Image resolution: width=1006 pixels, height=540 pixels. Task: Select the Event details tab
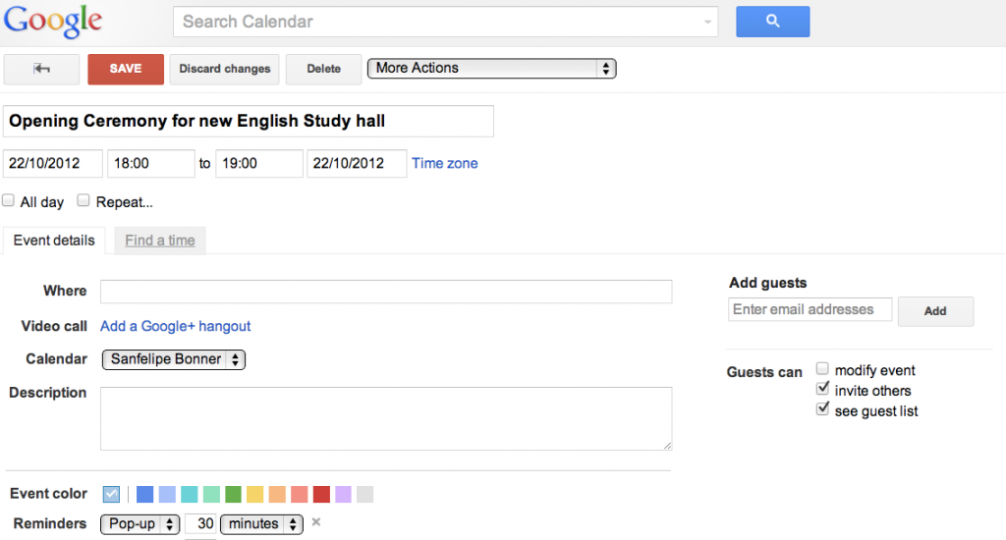(54, 241)
